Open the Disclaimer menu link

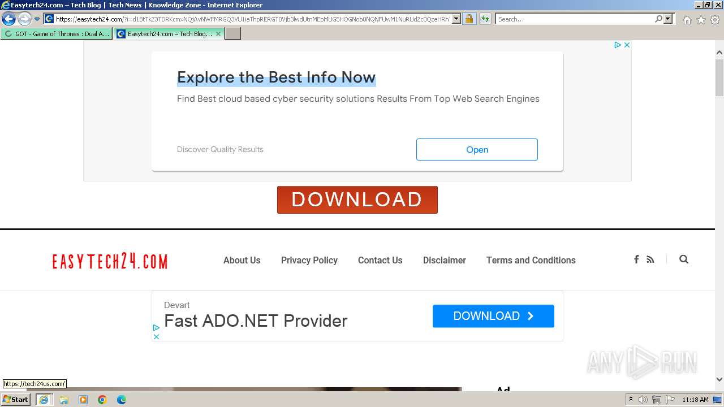click(445, 260)
